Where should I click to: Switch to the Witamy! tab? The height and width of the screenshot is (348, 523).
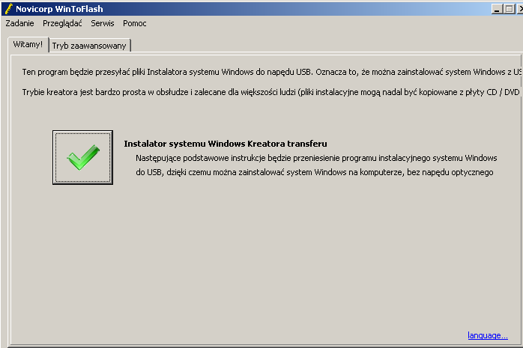click(x=28, y=45)
